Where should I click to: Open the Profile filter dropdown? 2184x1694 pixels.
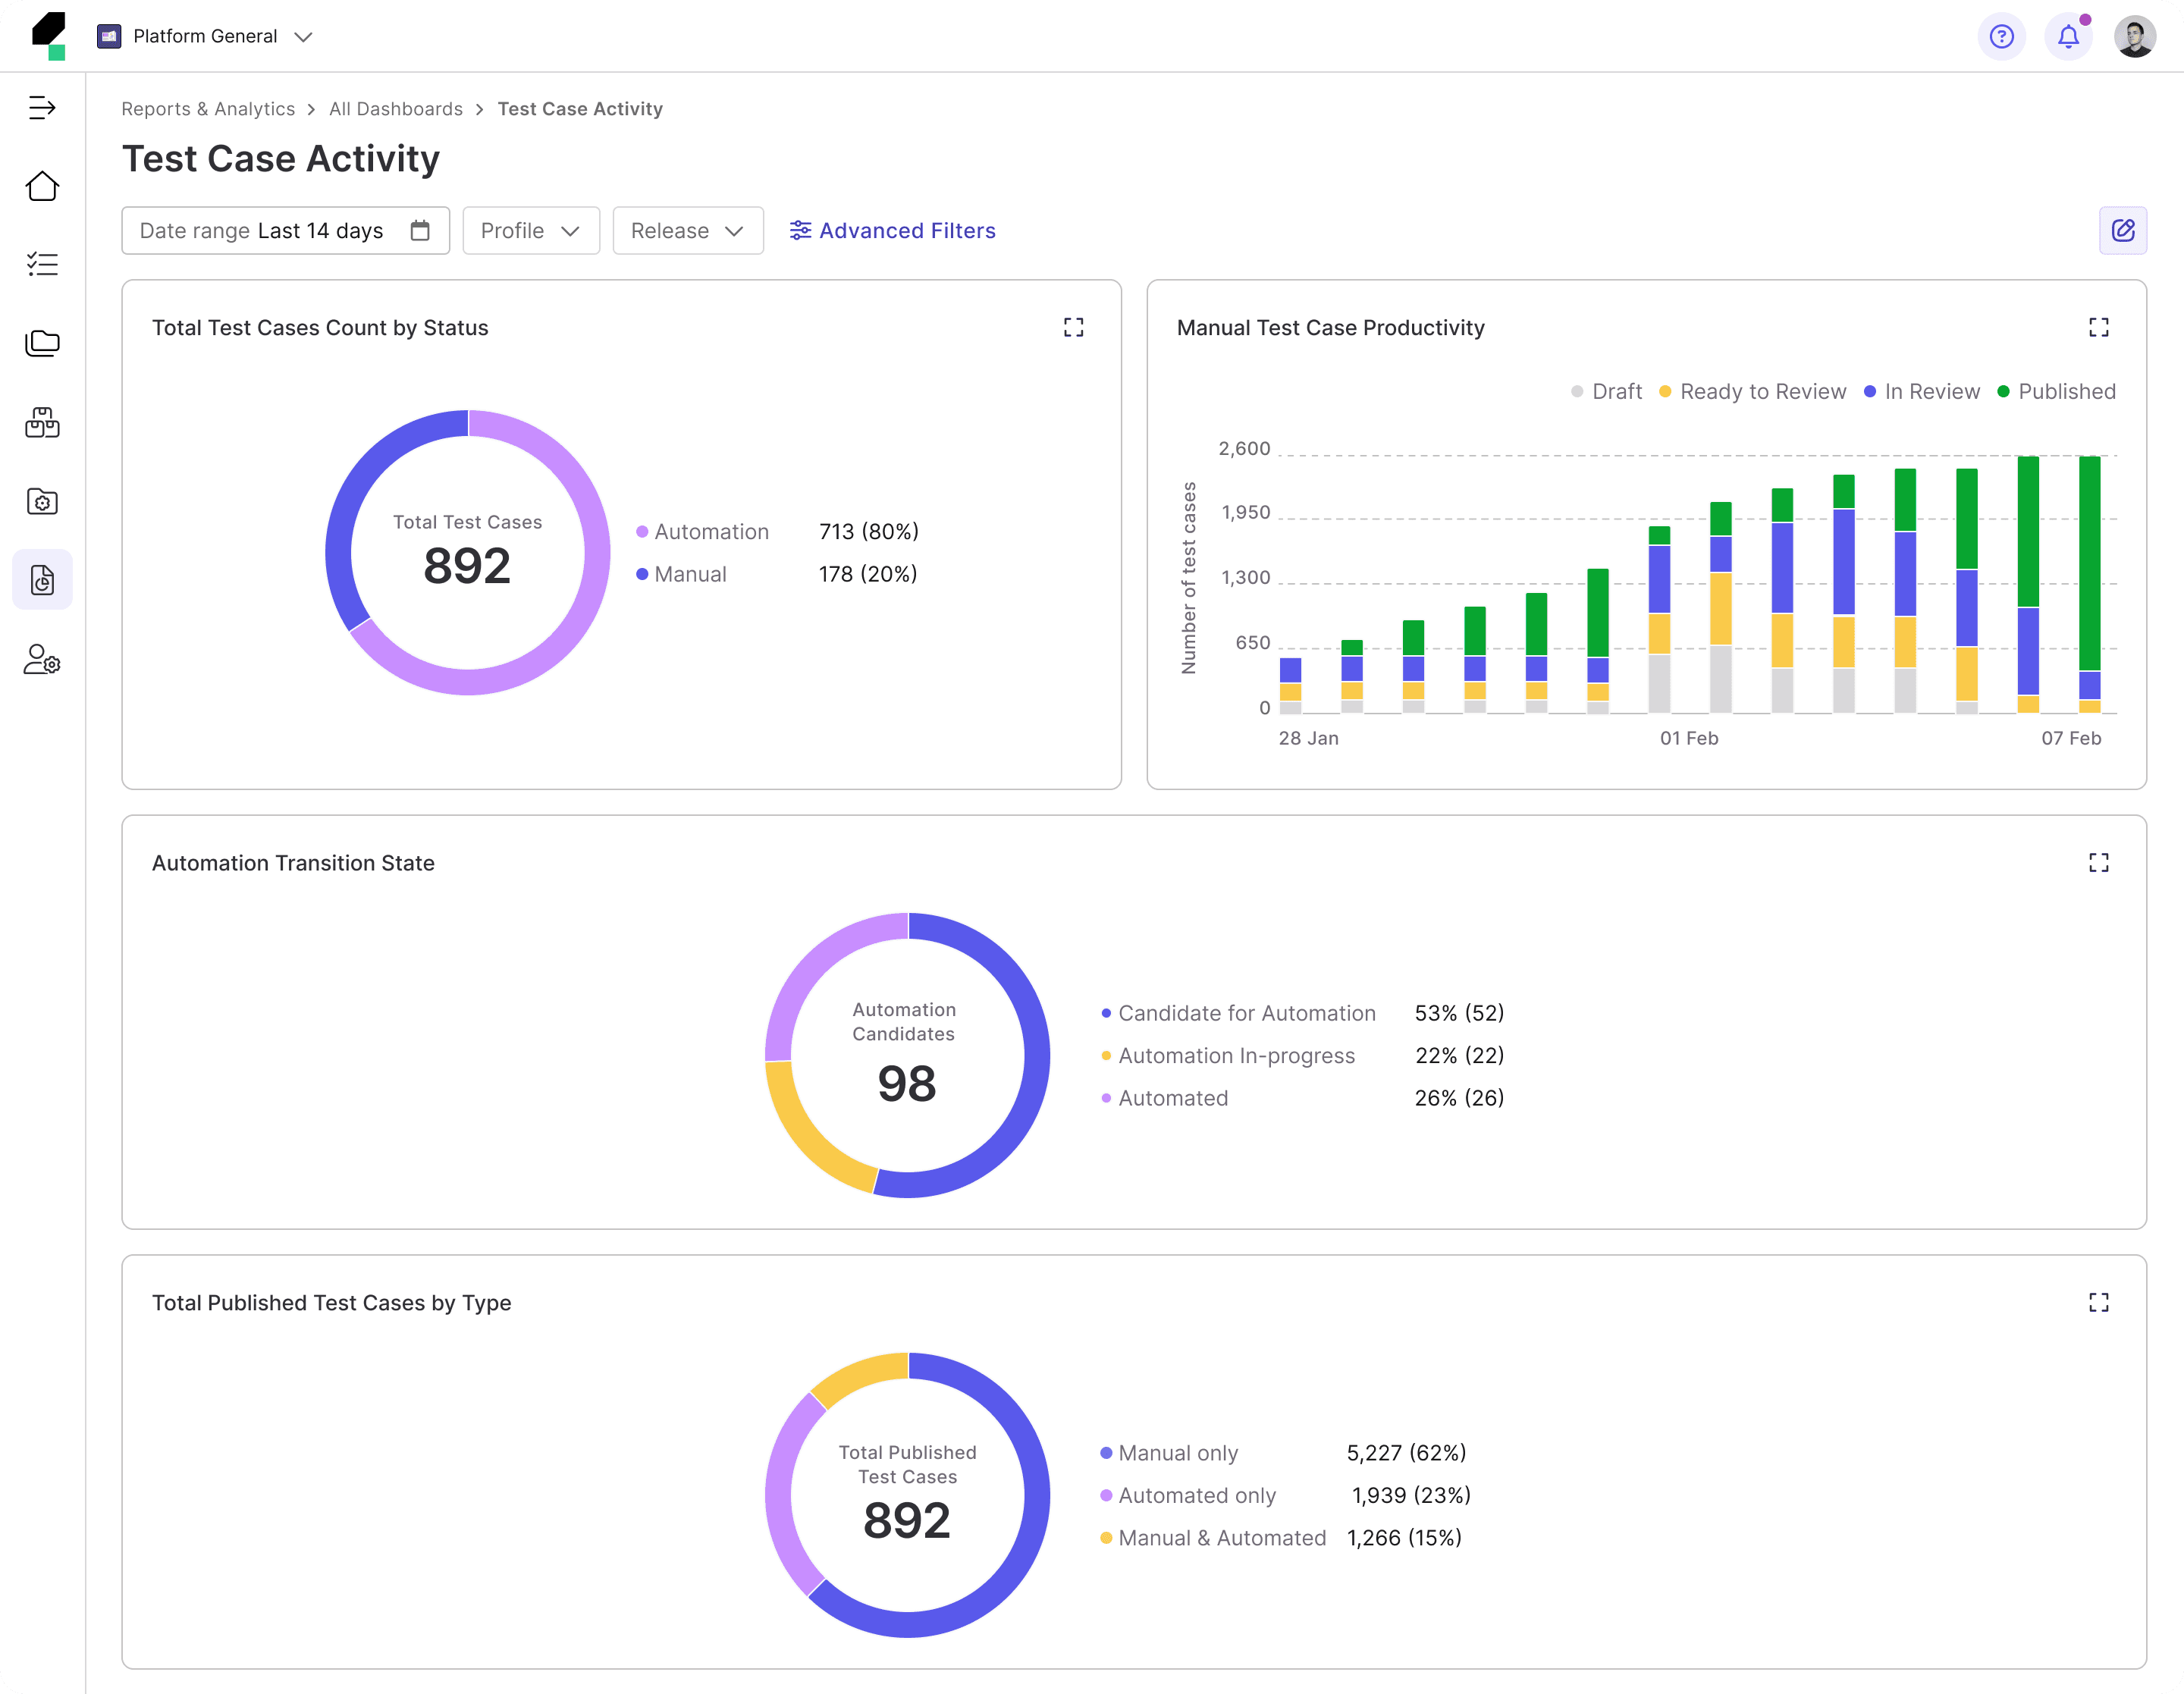tap(530, 231)
